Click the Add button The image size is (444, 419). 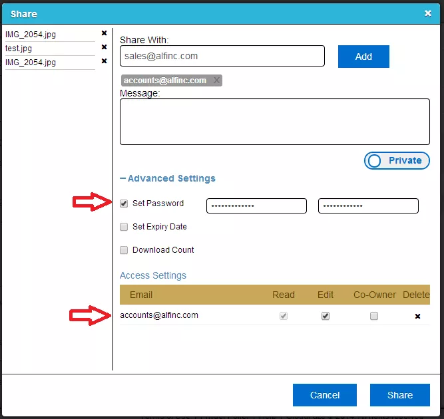coord(363,57)
